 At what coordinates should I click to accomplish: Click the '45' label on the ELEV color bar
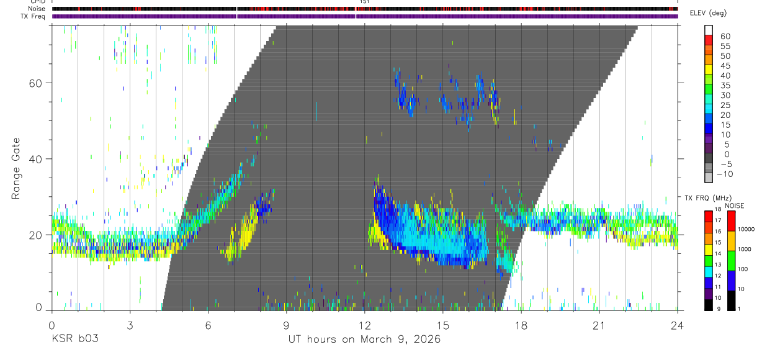(724, 65)
